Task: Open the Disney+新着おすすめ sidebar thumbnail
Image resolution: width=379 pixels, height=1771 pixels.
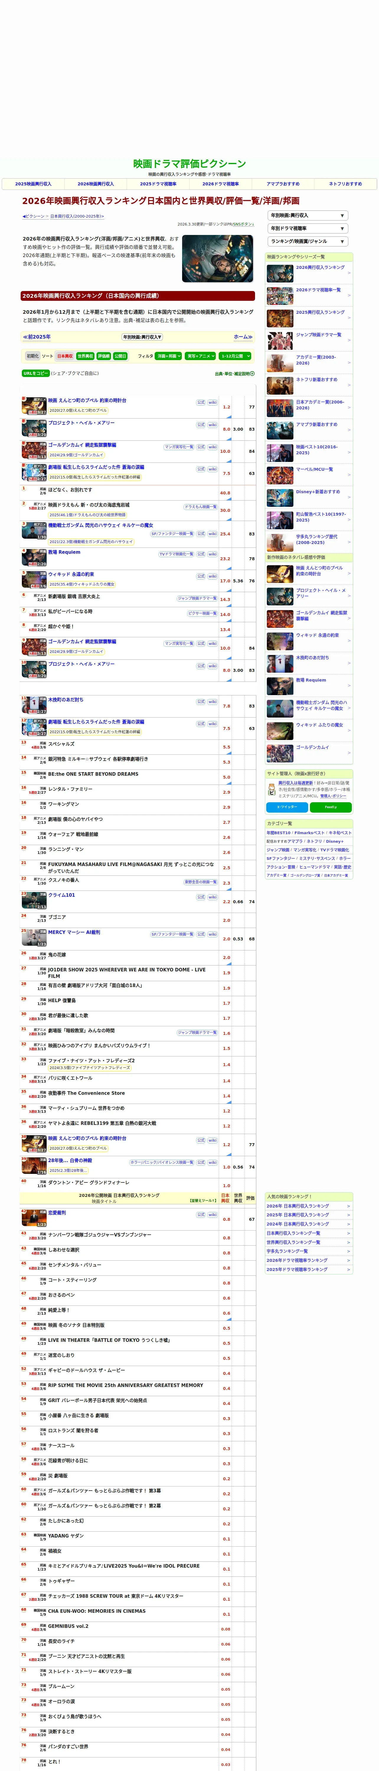Action: (280, 497)
